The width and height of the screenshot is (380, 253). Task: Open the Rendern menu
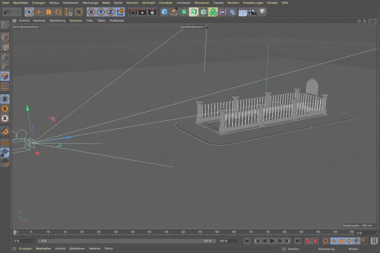click(x=233, y=3)
